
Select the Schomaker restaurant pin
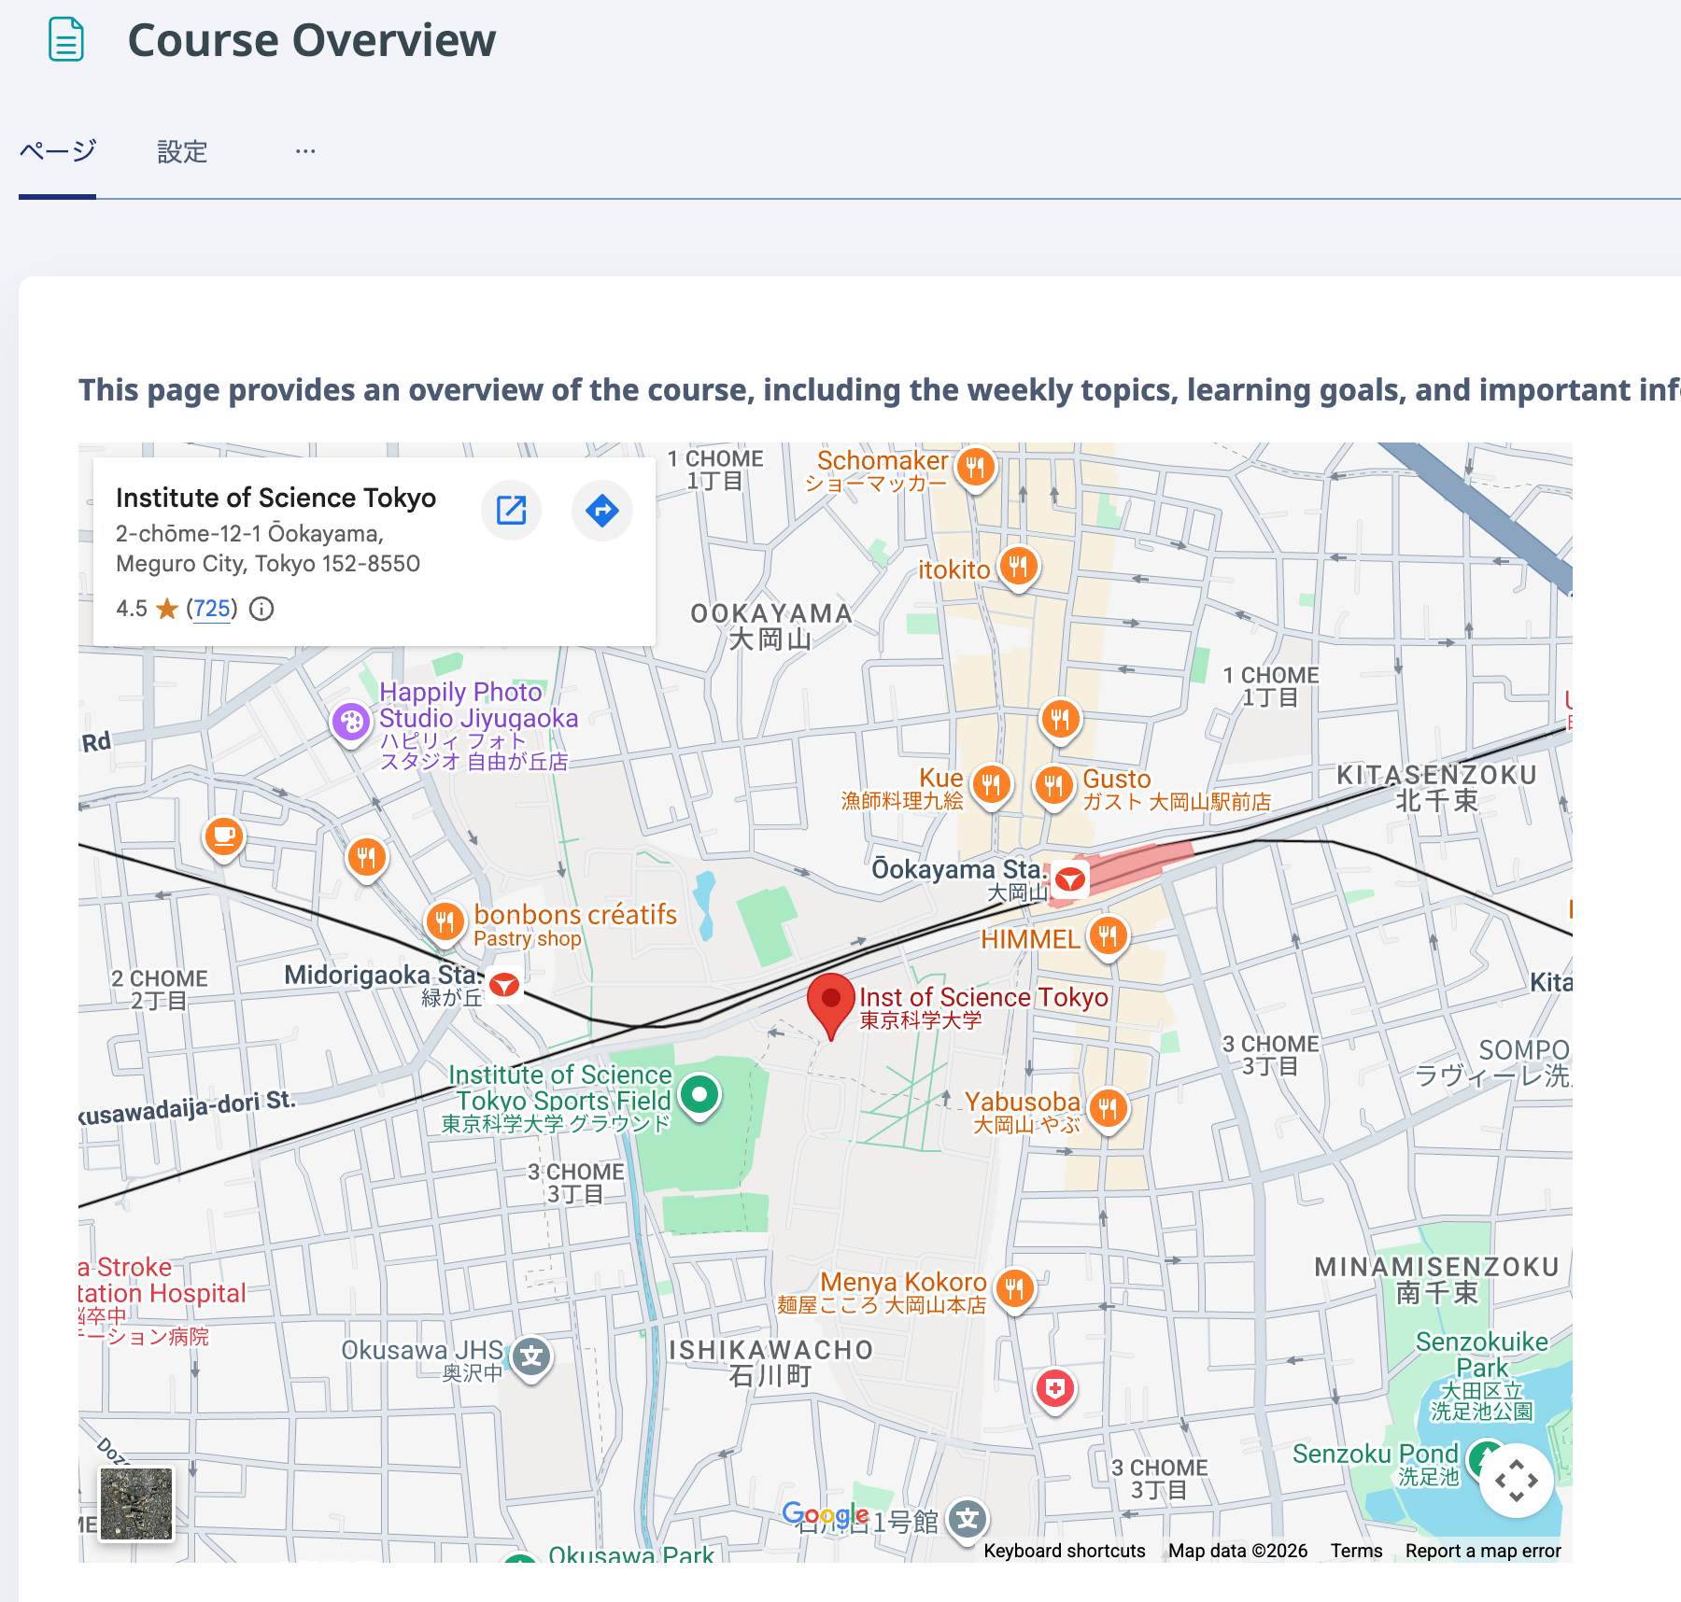point(975,467)
